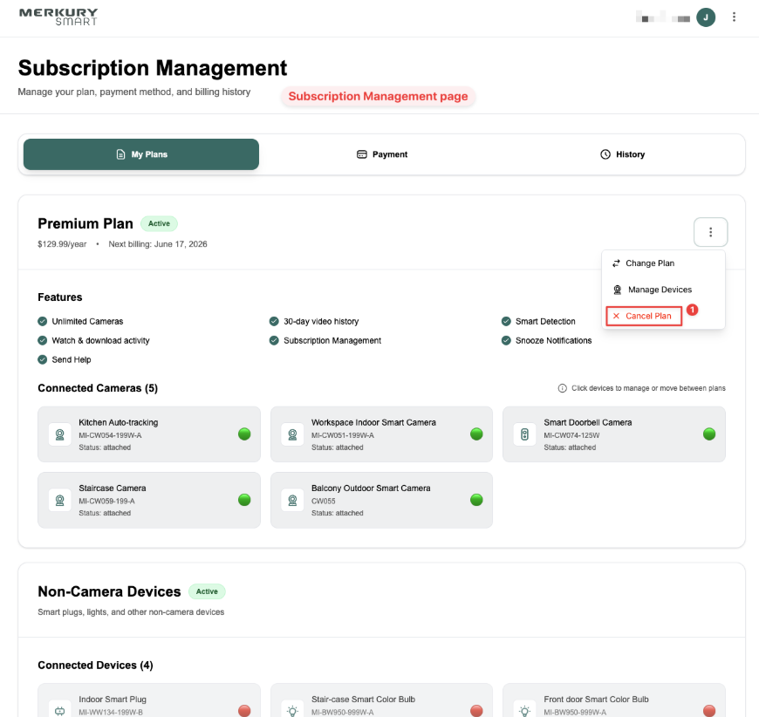
Task: Click the Smart Doorbell Camera icon
Action: coord(524,434)
